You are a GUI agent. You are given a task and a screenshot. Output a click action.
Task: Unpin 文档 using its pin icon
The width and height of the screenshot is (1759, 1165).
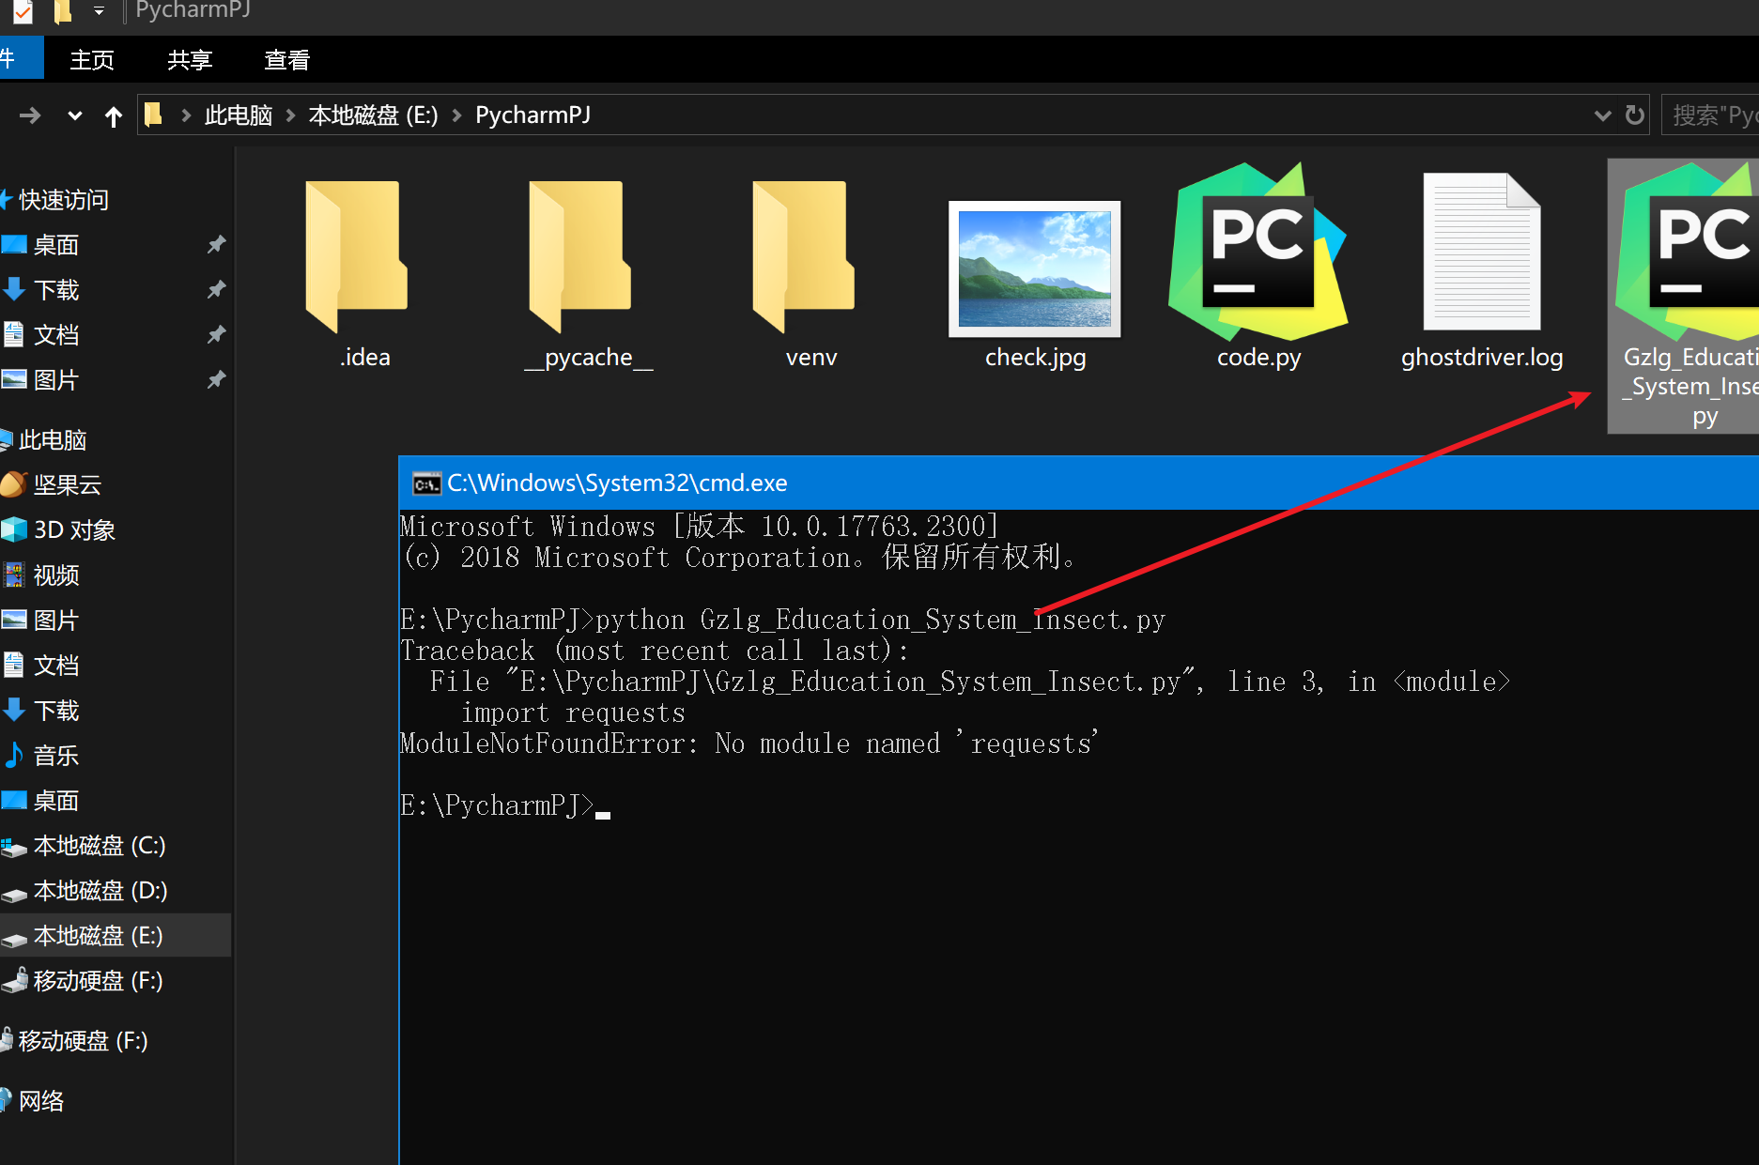pos(216,335)
